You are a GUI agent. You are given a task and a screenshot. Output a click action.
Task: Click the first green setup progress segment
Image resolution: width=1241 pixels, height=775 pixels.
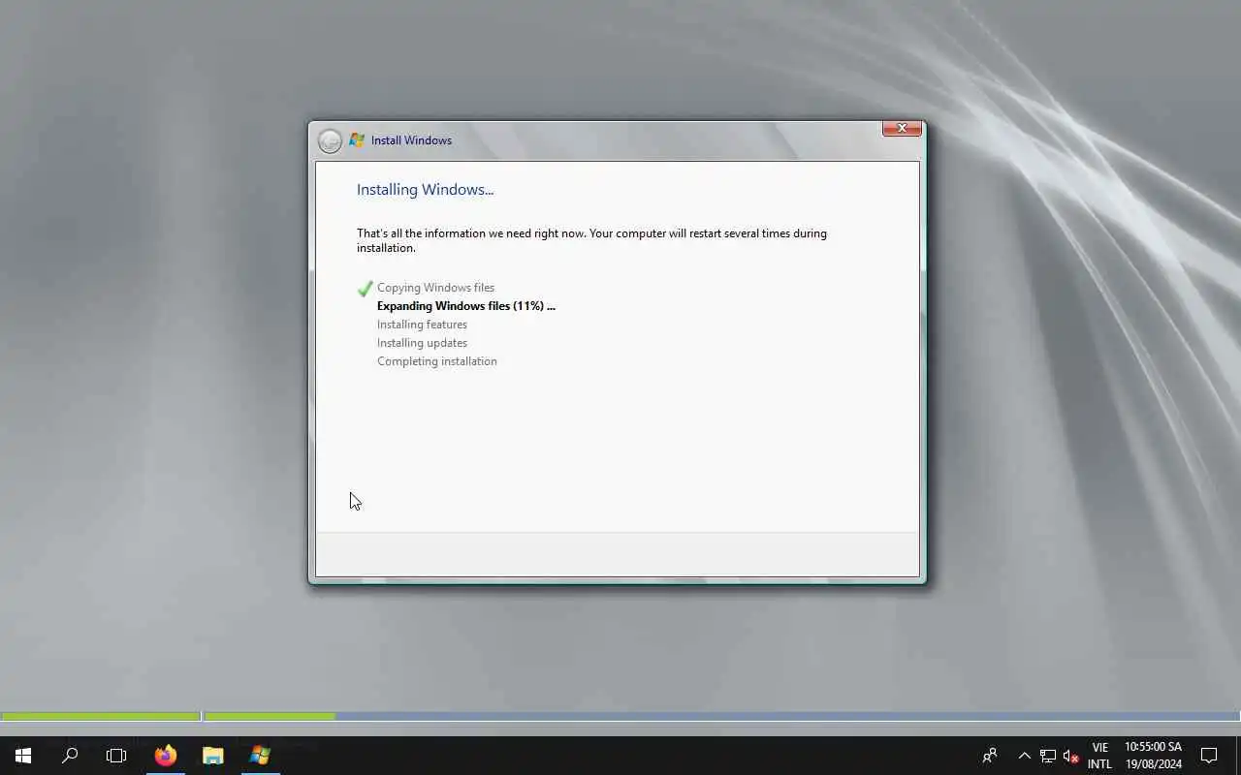(101, 717)
